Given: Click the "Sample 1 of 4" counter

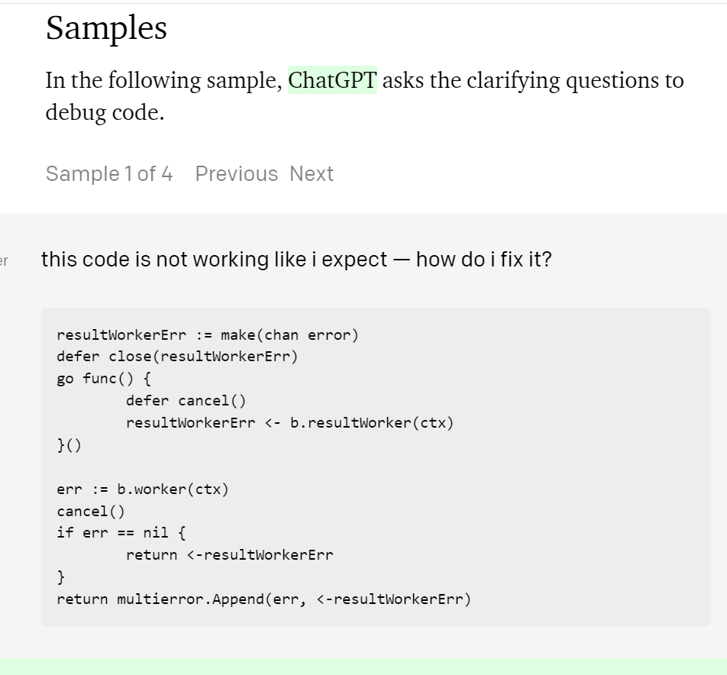Looking at the screenshot, I should [x=109, y=173].
